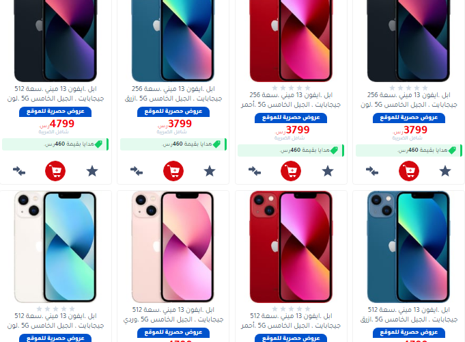Add the 4799 SAR iPhone 13 mini to cart
This screenshot has height=342, width=465.
coord(55,171)
